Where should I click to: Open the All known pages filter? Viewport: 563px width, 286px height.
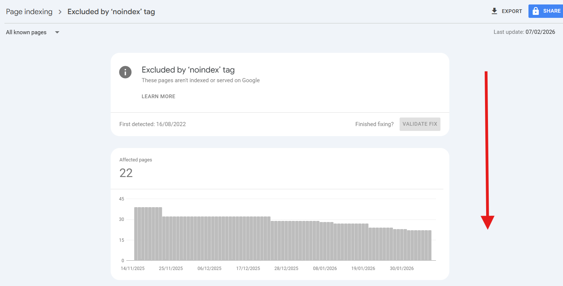point(26,32)
